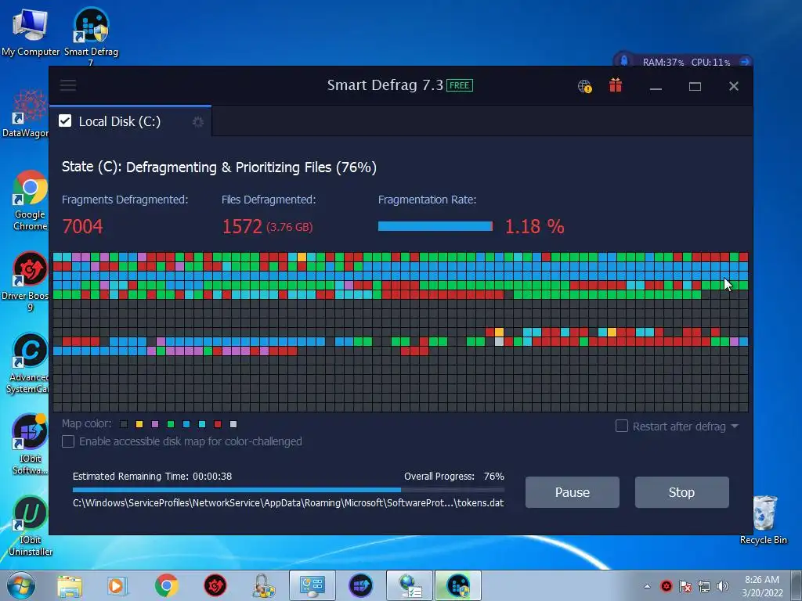
Task: Select the Local Disk (C:) tab
Action: coord(131,121)
